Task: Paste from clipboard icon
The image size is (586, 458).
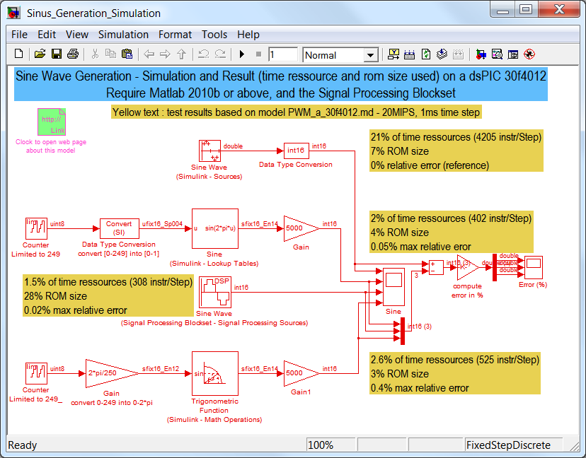Action: [127, 54]
